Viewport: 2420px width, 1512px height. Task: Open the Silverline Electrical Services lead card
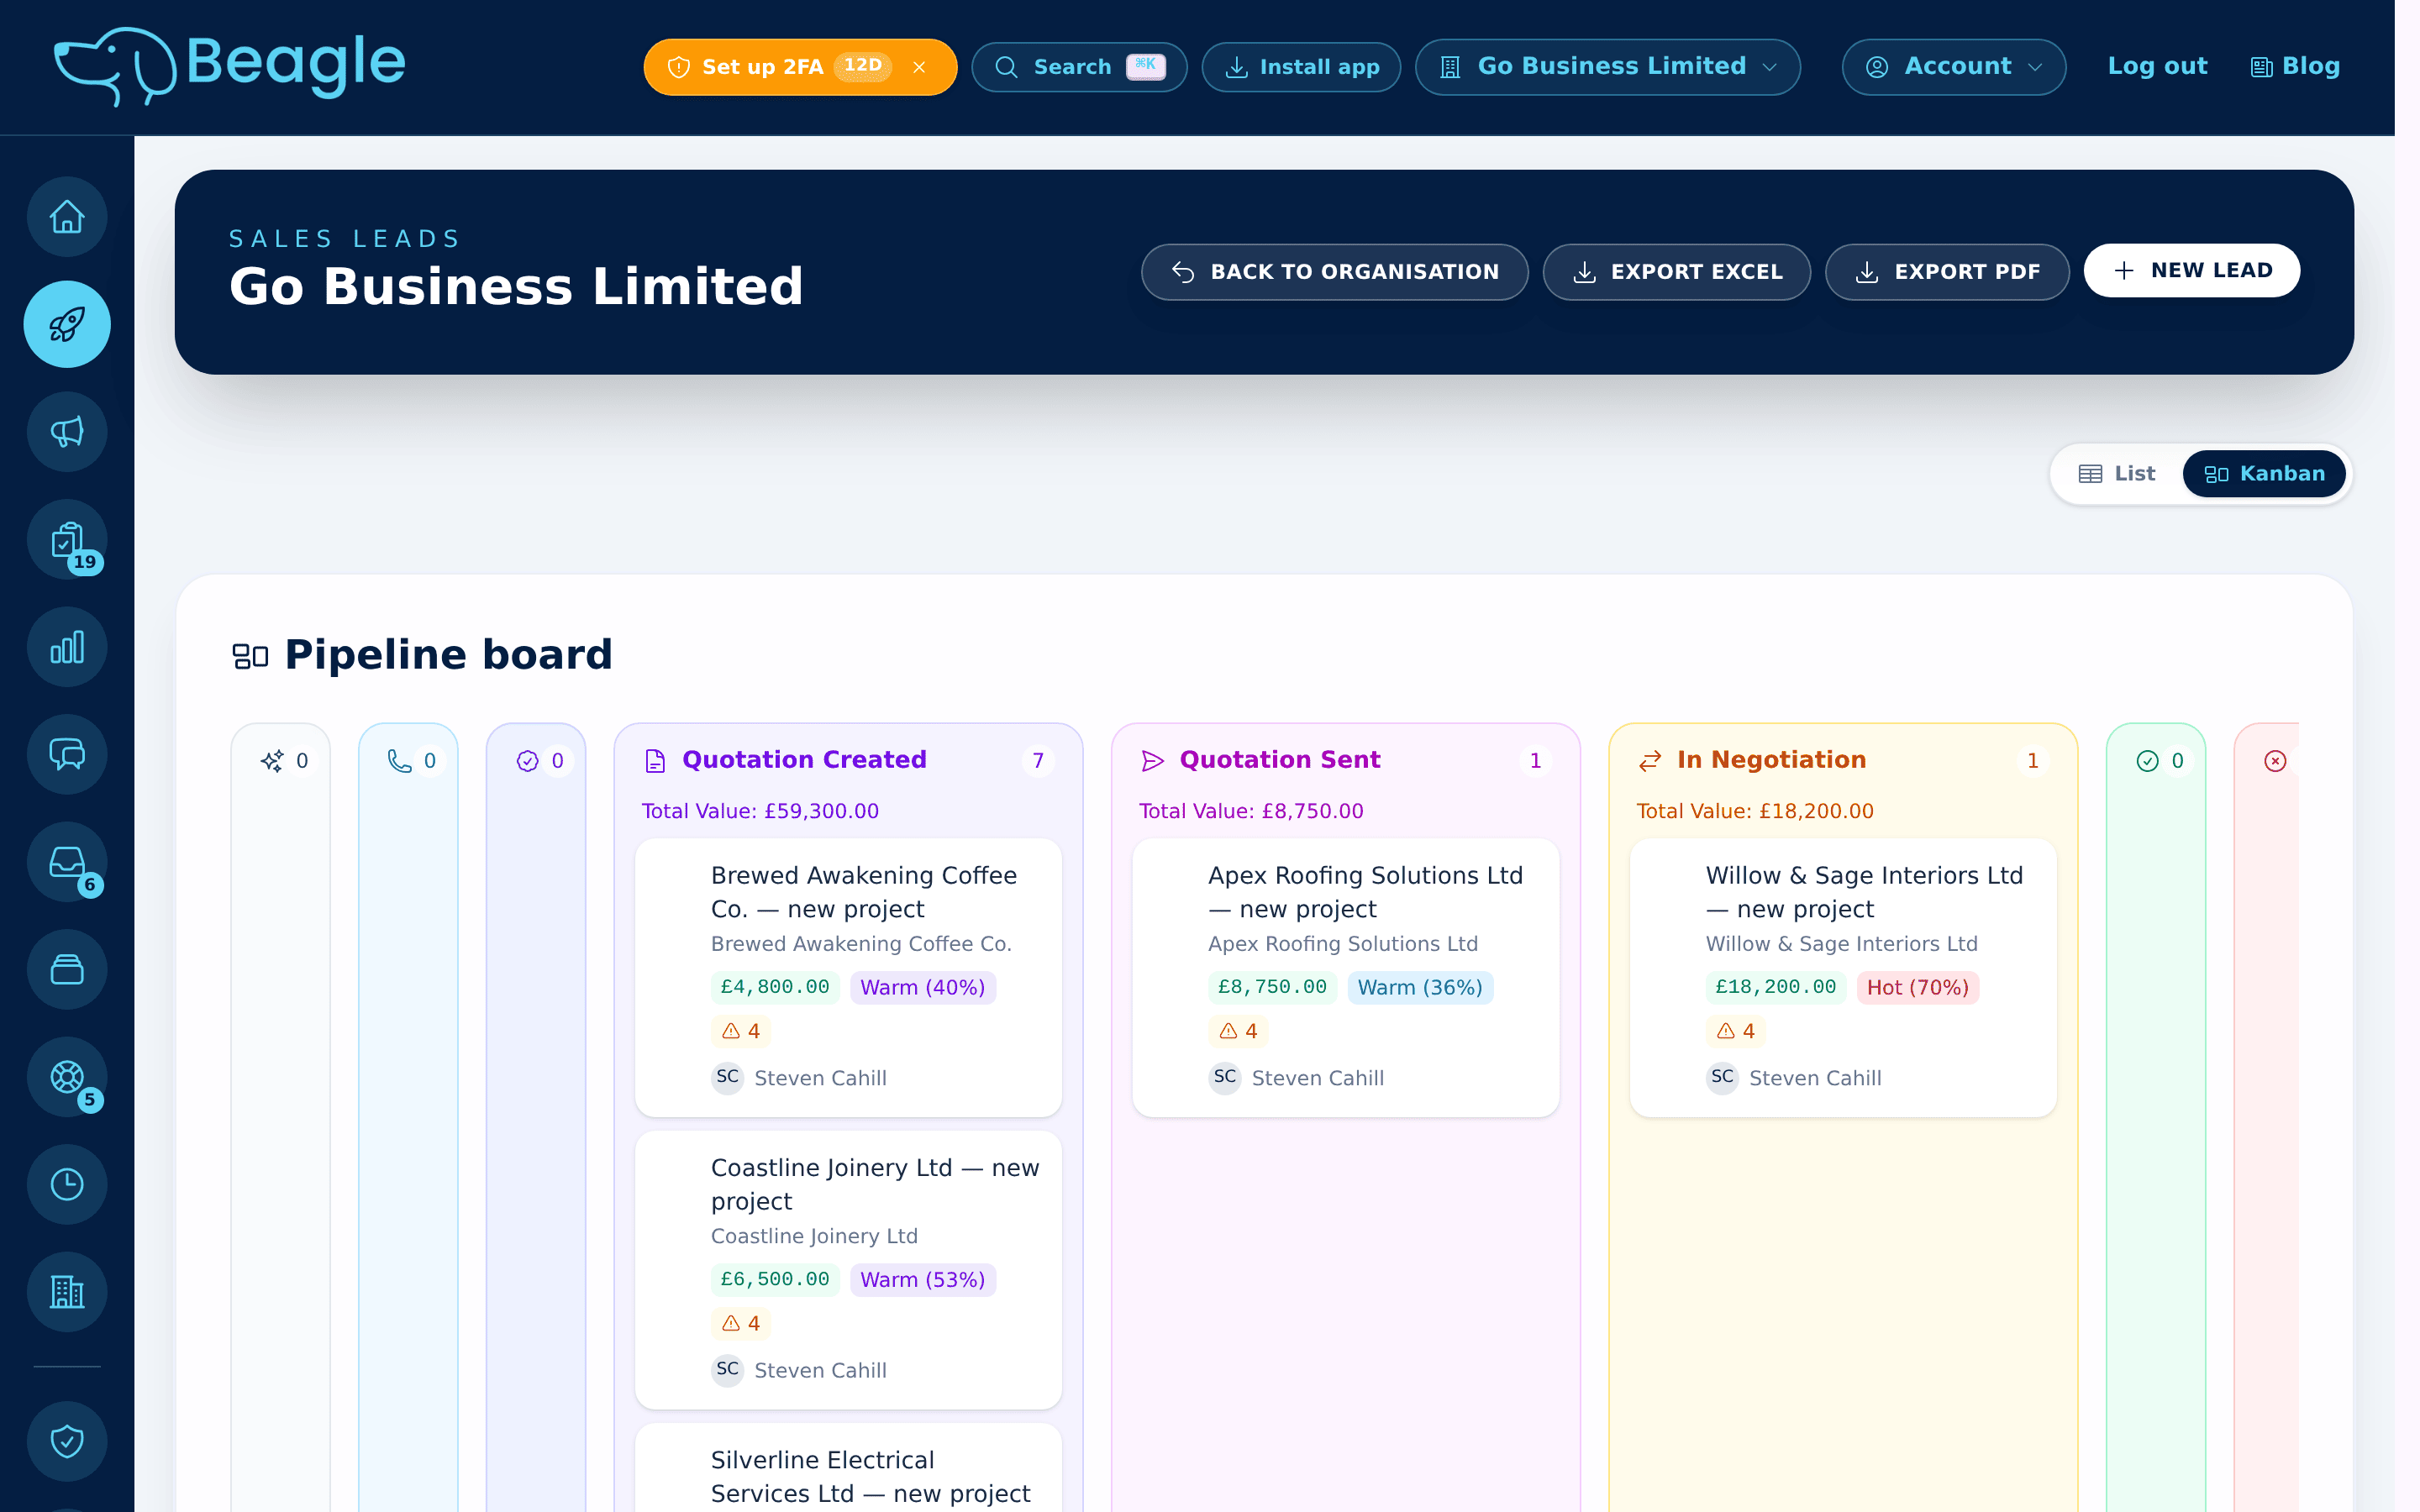click(849, 1468)
